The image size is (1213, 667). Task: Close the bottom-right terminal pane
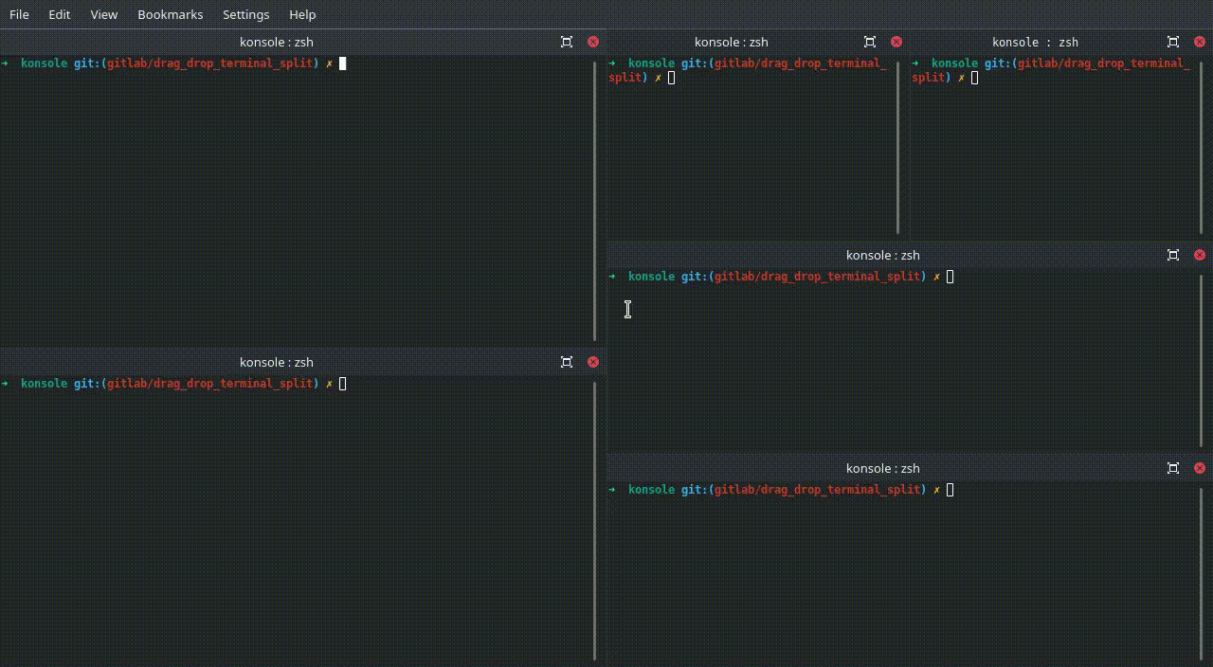tap(1200, 468)
